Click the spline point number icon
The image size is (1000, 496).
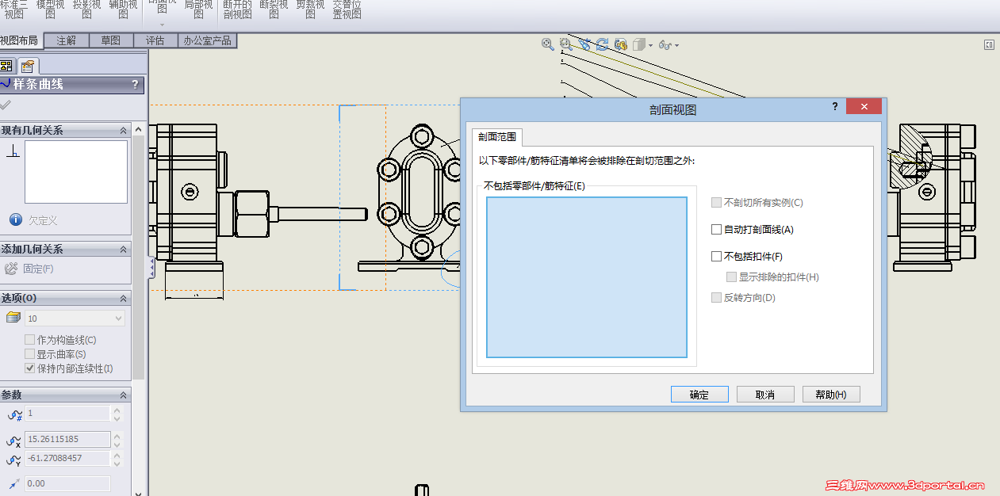click(14, 414)
